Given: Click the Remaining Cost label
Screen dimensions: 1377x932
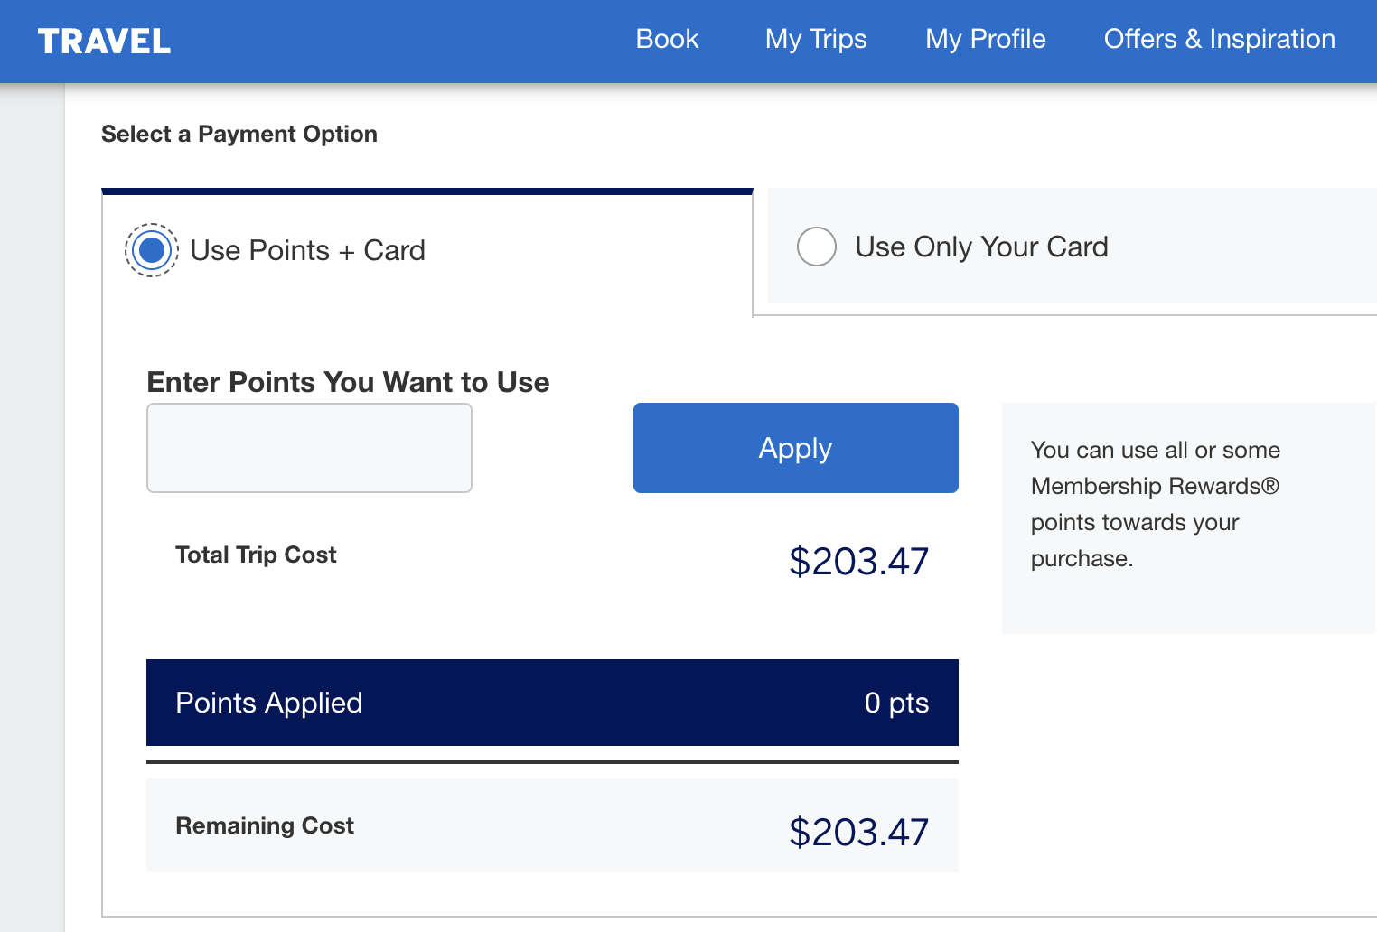Looking at the screenshot, I should pos(265,825).
